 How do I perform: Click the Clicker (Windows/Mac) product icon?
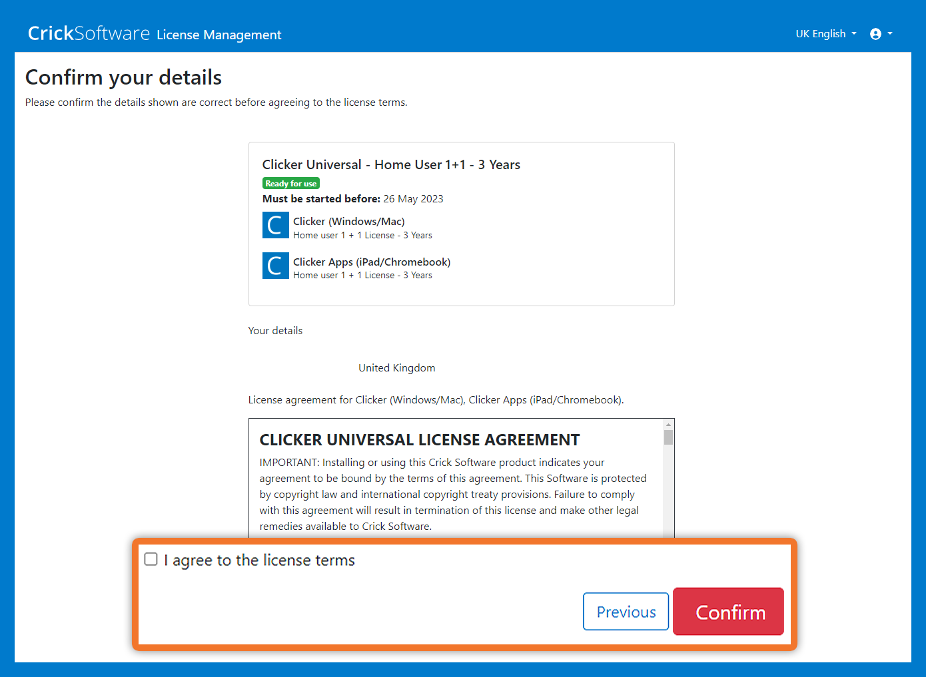click(x=275, y=226)
